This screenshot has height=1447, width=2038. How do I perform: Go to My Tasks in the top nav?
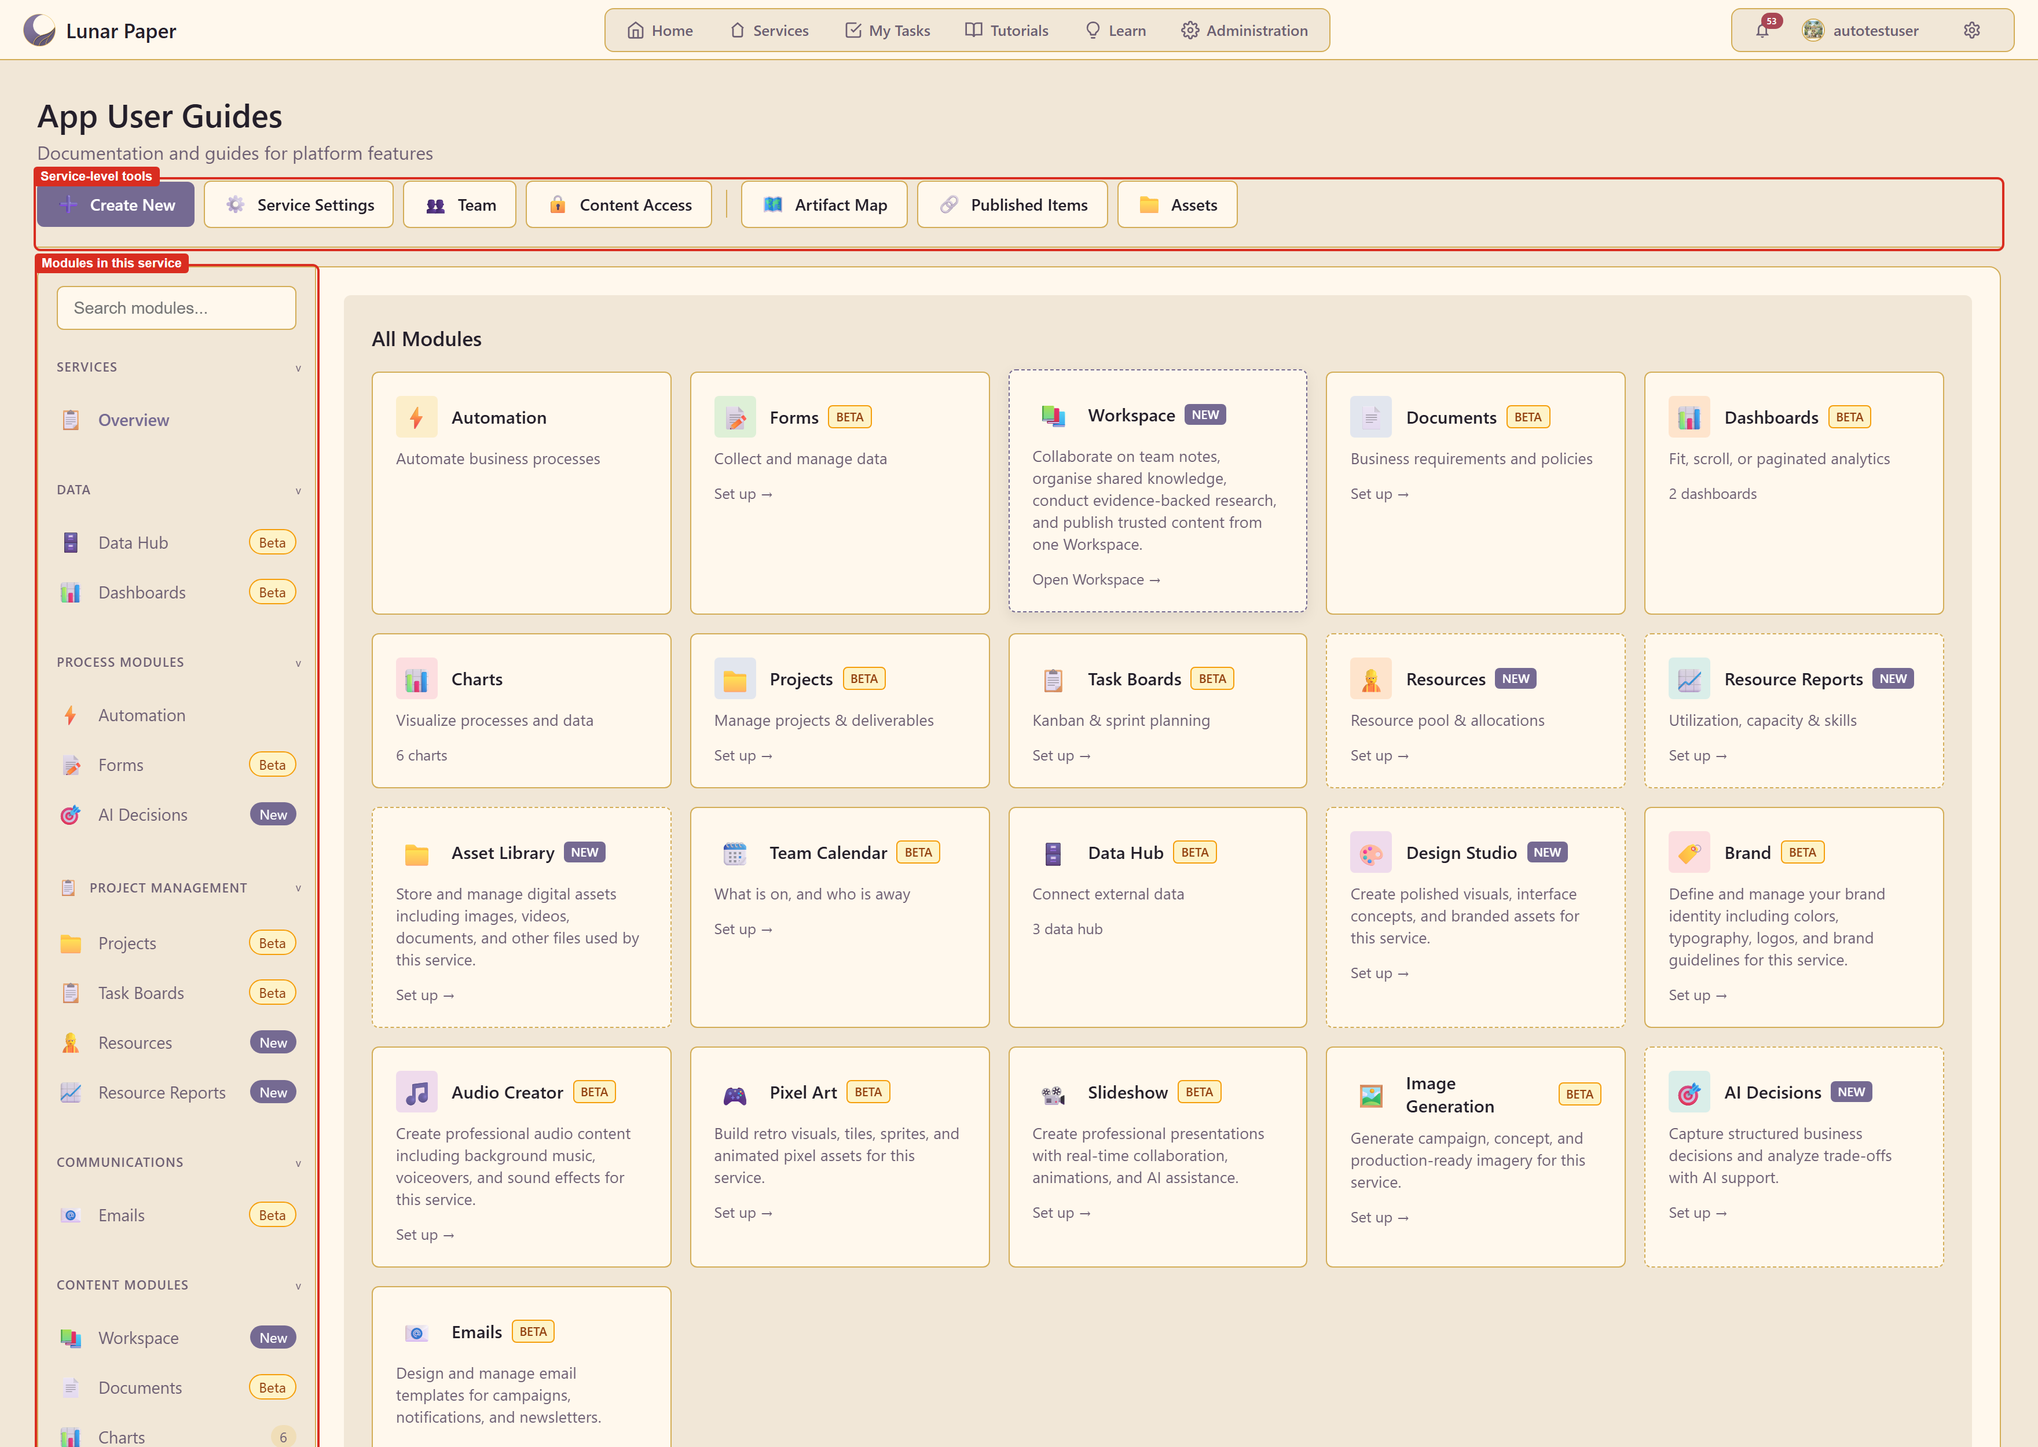click(x=886, y=30)
